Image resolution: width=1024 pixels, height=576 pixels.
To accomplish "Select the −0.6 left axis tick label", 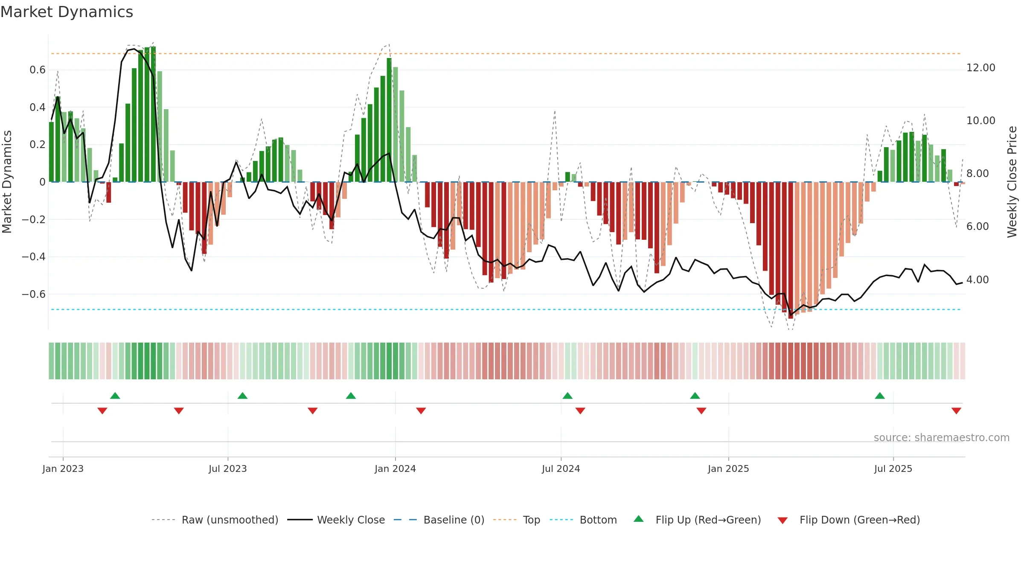I will coord(34,294).
